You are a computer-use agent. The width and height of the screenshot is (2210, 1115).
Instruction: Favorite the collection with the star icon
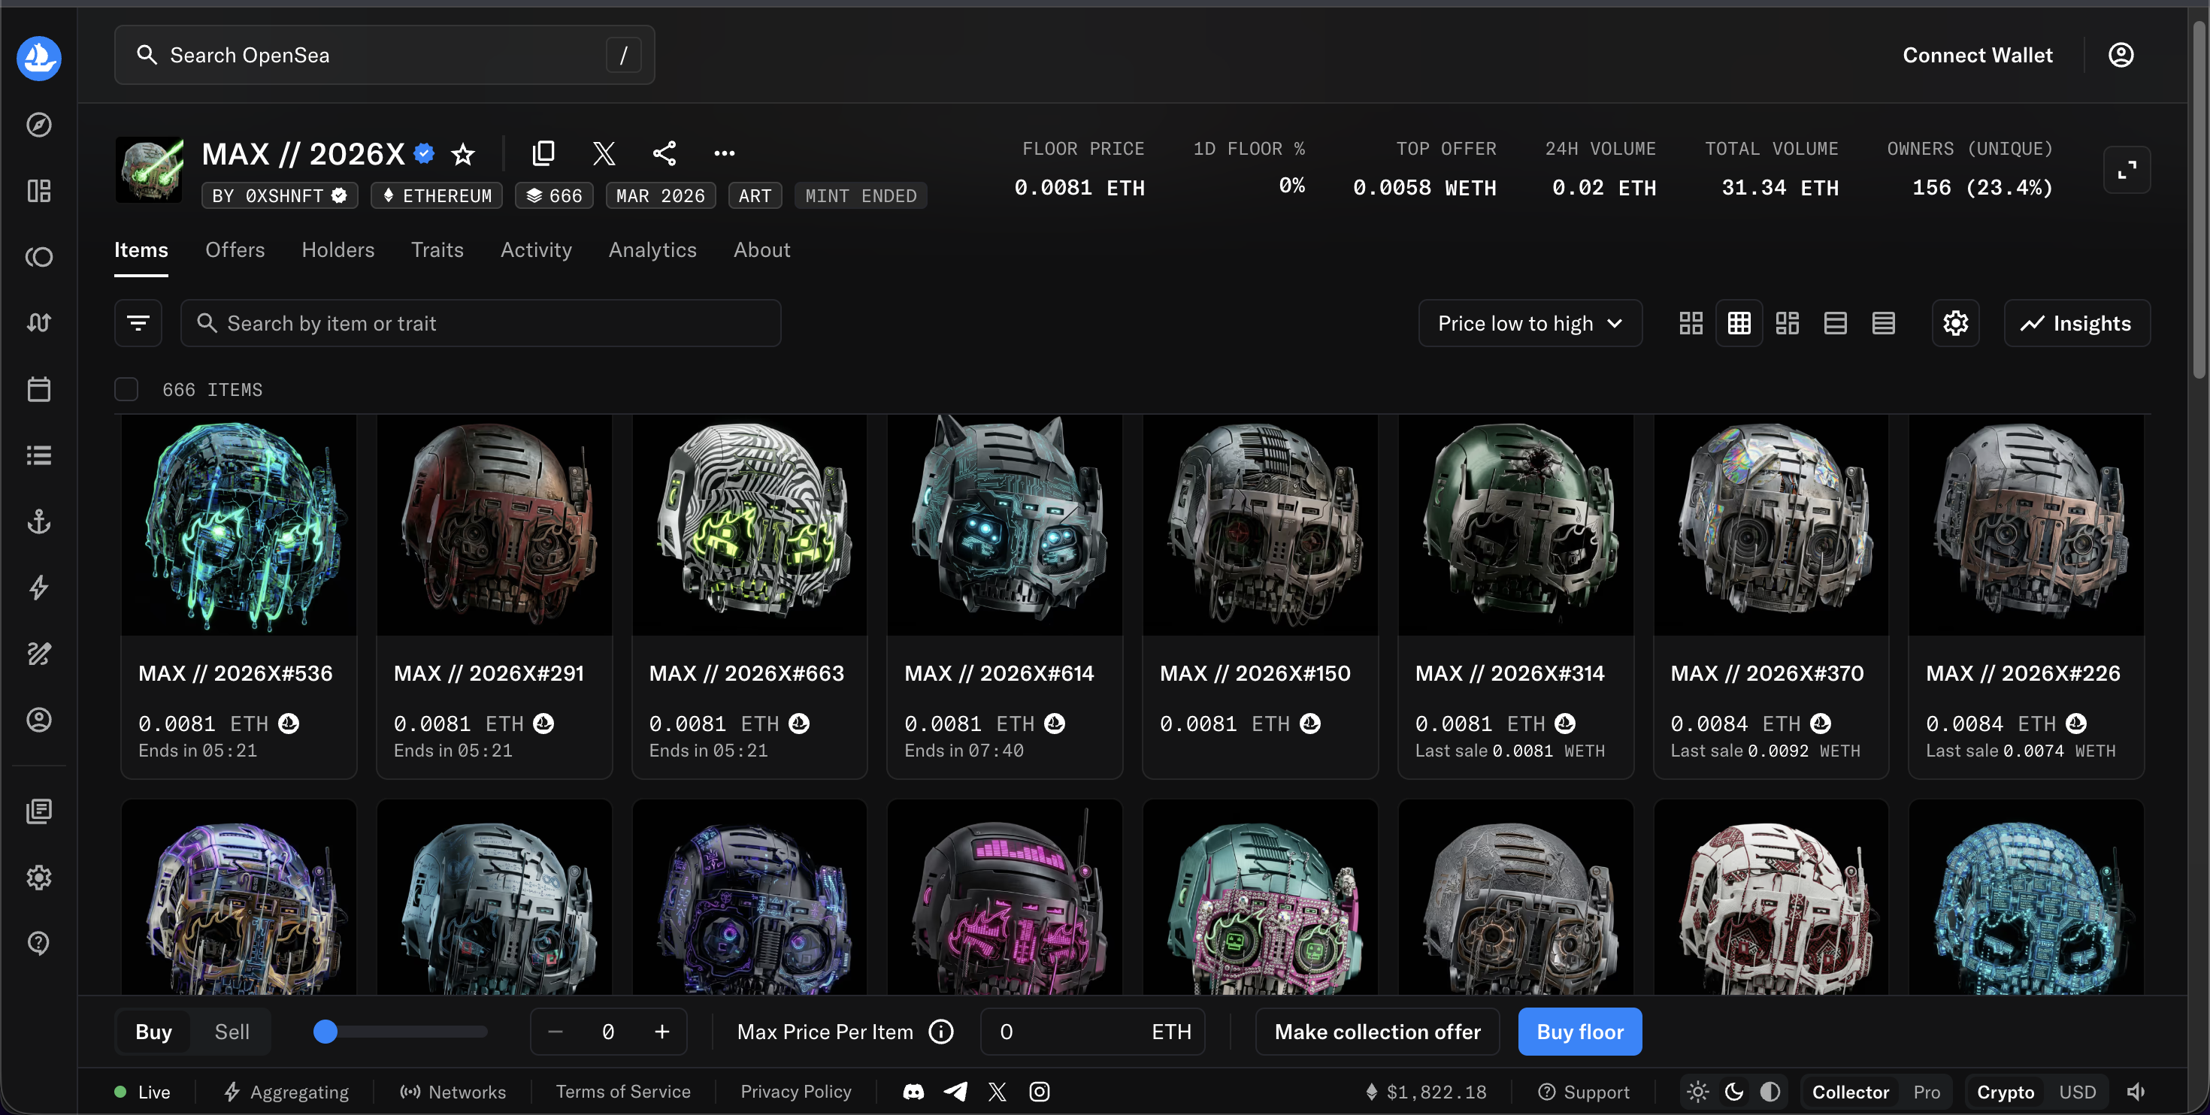(x=463, y=153)
